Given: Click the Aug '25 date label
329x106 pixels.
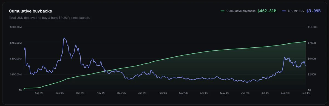Looking at the screenshot, I should pos(39,93).
